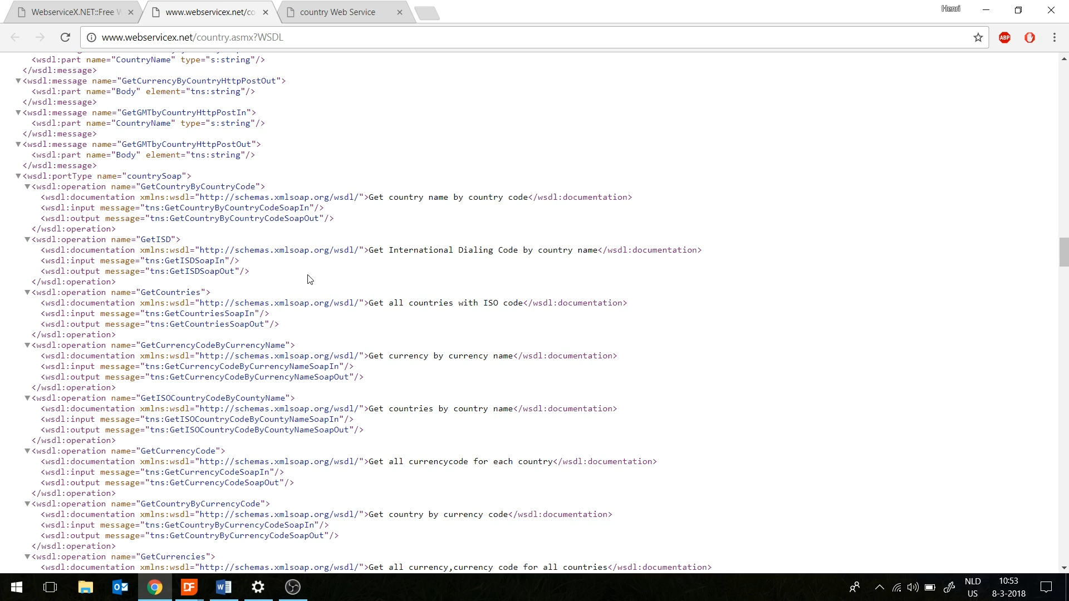Image resolution: width=1069 pixels, height=601 pixels.
Task: Collapse the GetCountries operation node
Action: click(27, 292)
